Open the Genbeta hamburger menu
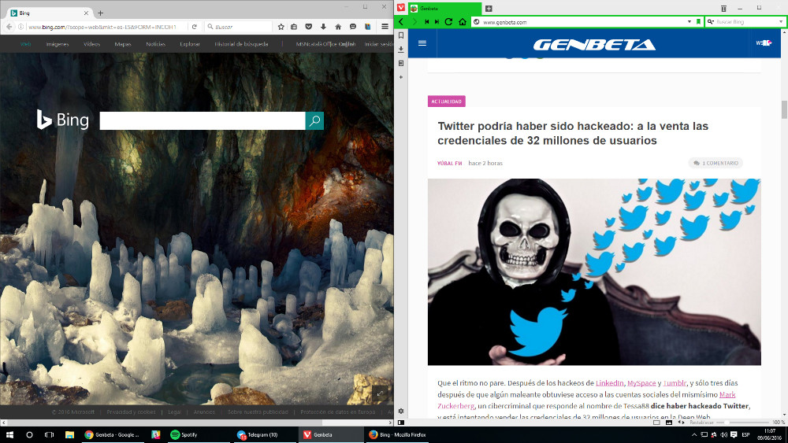The image size is (788, 443). tap(422, 43)
